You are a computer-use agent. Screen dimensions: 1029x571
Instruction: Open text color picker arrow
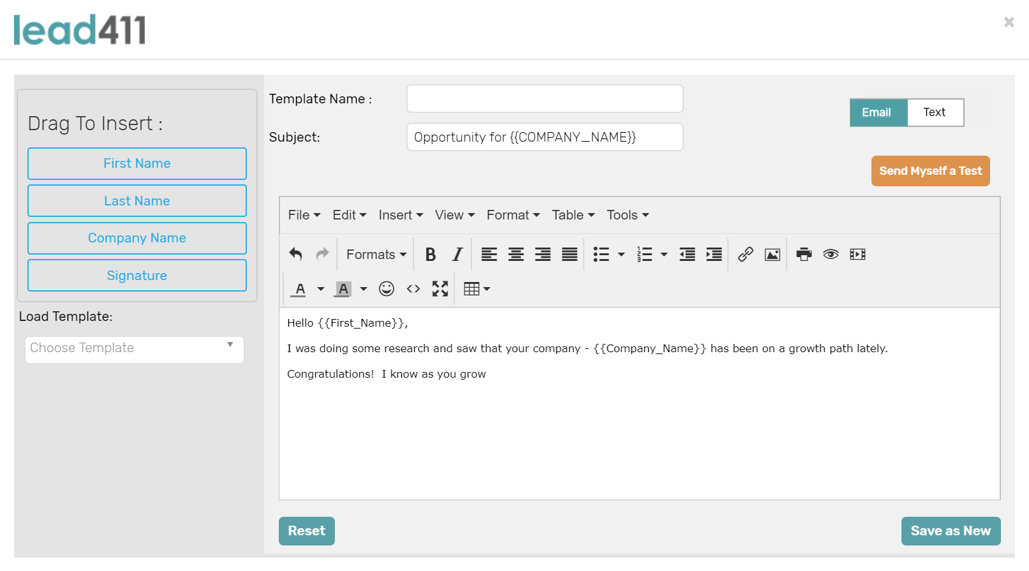click(x=321, y=289)
